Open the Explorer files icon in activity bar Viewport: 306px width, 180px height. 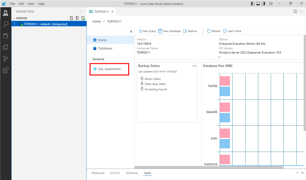[5, 47]
